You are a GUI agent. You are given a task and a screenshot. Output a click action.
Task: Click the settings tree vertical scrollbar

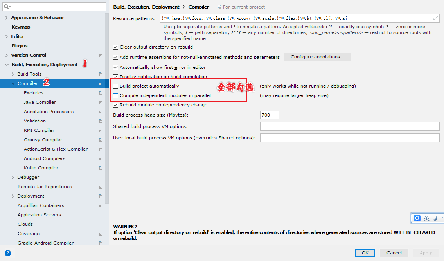click(107, 108)
